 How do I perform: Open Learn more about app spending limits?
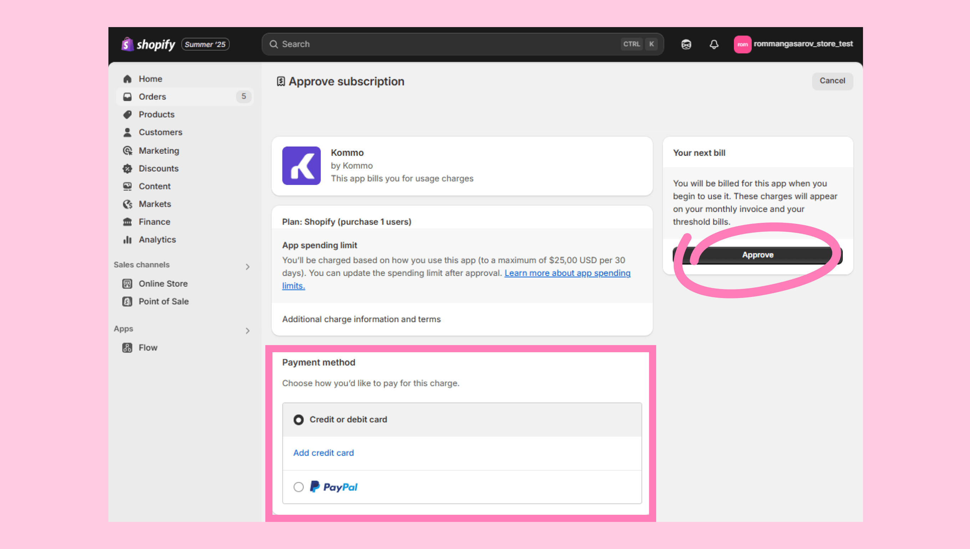(567, 273)
